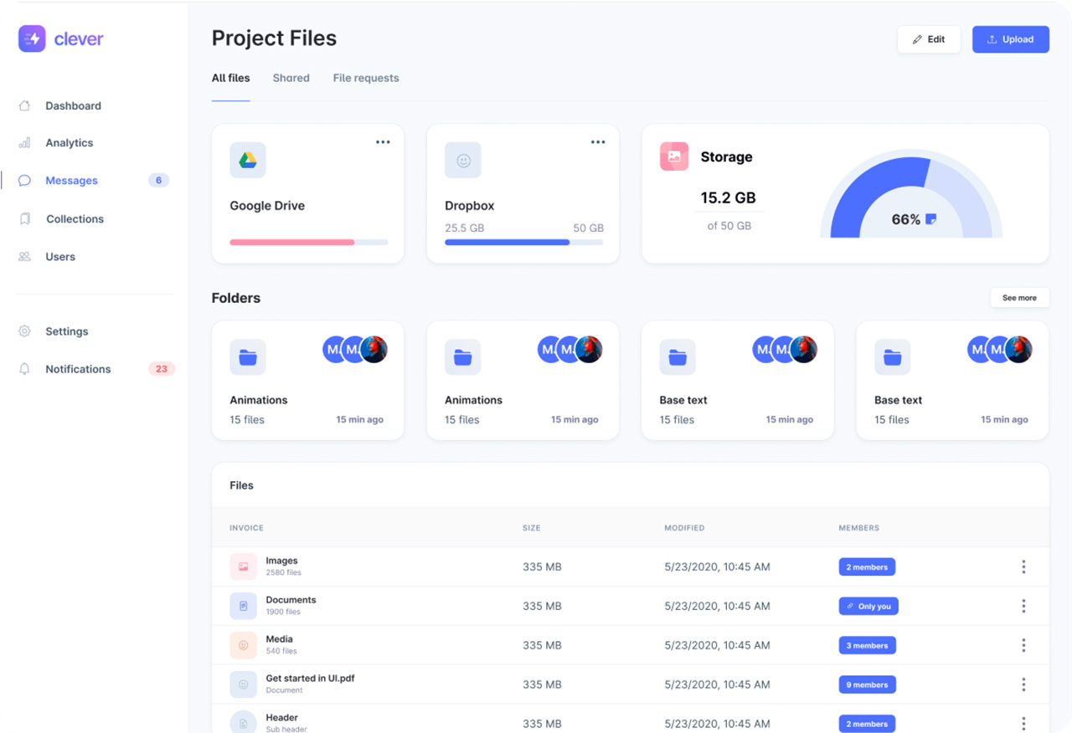This screenshot has width=1072, height=733.
Task: Click the 25.5 GB Dropbox usage text
Action: [x=464, y=228]
